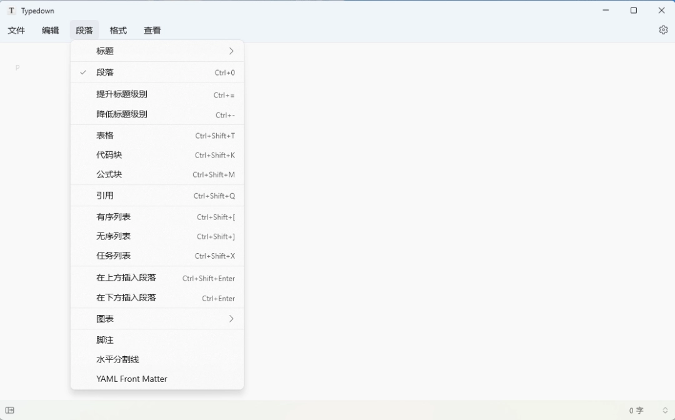Open the 文件 menu
Image resolution: width=675 pixels, height=420 pixels.
(x=16, y=30)
